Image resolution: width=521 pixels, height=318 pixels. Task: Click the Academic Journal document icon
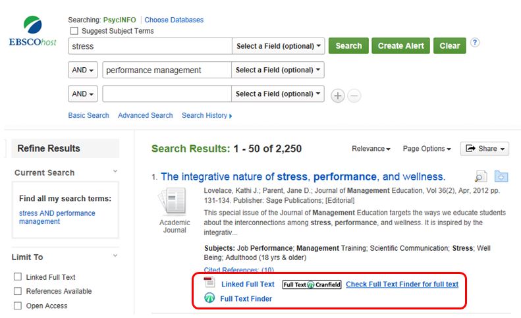(175, 201)
